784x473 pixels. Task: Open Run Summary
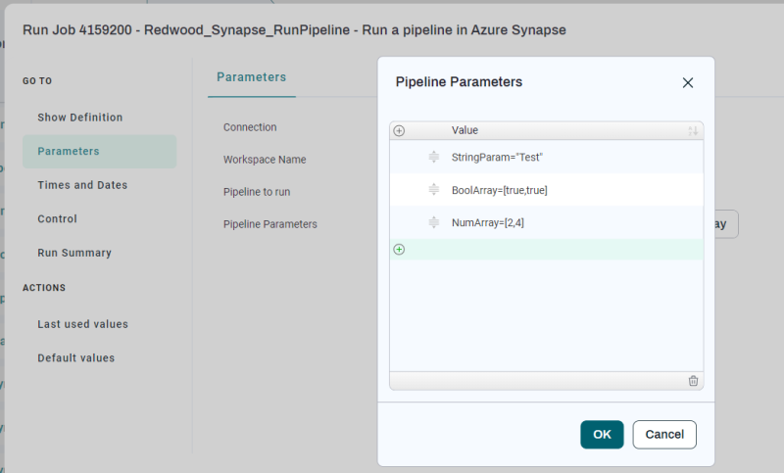pyautogui.click(x=74, y=254)
